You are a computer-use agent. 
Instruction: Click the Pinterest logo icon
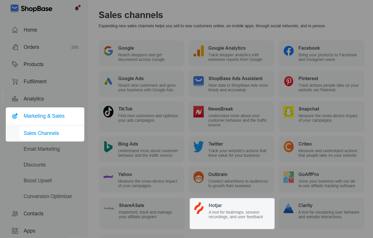pos(289,81)
